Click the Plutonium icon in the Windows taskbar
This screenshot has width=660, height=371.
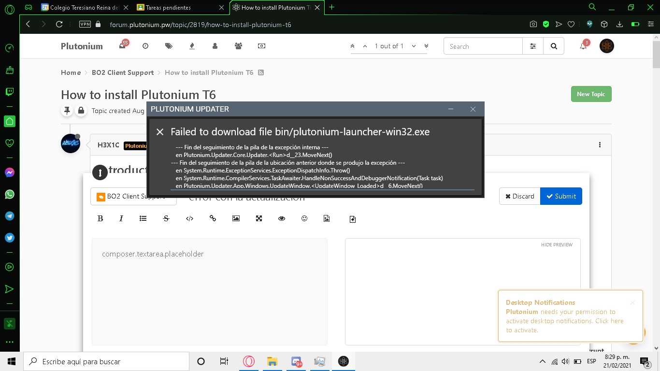click(343, 361)
